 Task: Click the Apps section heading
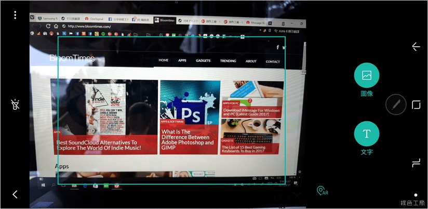pos(62,166)
